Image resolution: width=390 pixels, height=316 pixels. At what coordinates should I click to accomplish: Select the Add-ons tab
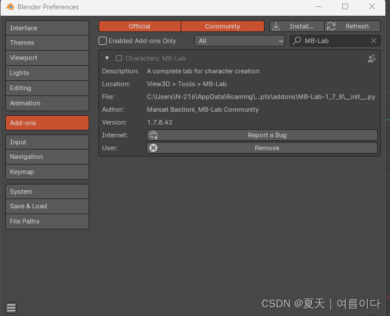tap(47, 123)
